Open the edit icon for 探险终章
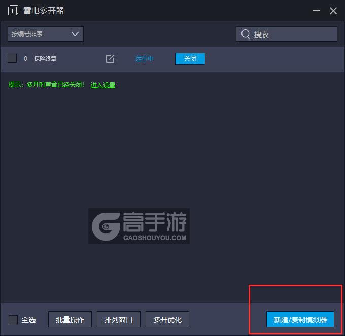345x336 pixels. (x=110, y=59)
